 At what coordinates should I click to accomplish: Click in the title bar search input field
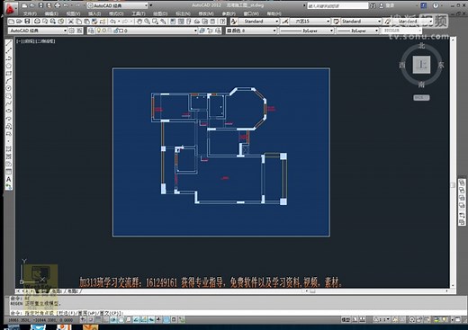point(337,5)
